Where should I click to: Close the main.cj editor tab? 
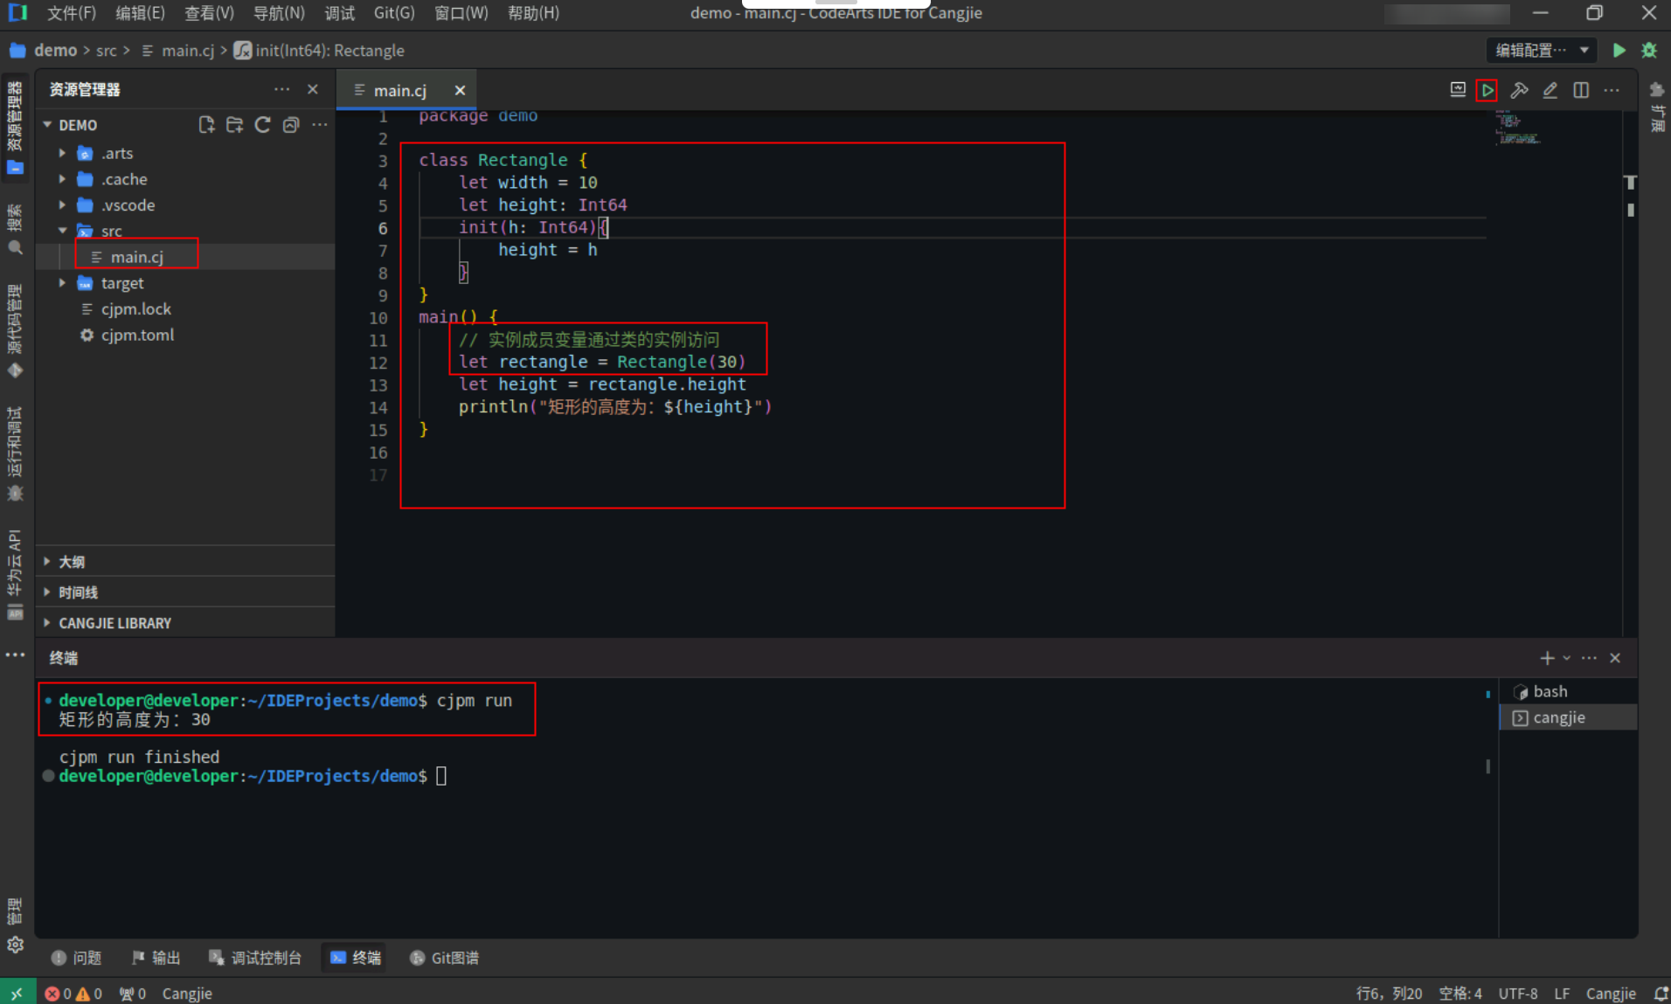click(460, 91)
